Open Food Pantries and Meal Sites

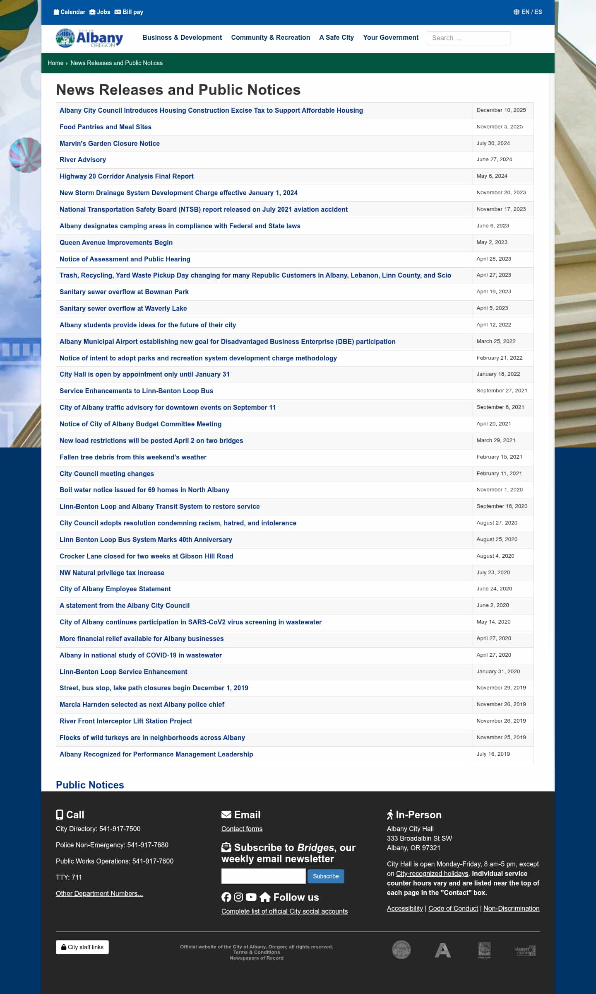(x=106, y=127)
